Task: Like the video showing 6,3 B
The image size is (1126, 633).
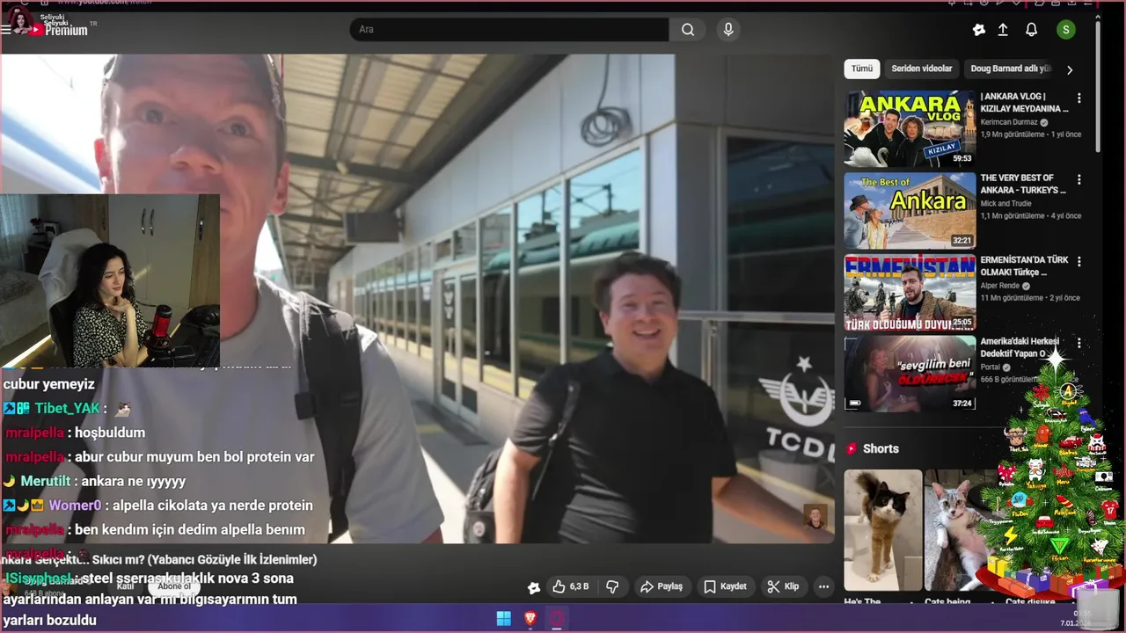Action: tap(570, 586)
